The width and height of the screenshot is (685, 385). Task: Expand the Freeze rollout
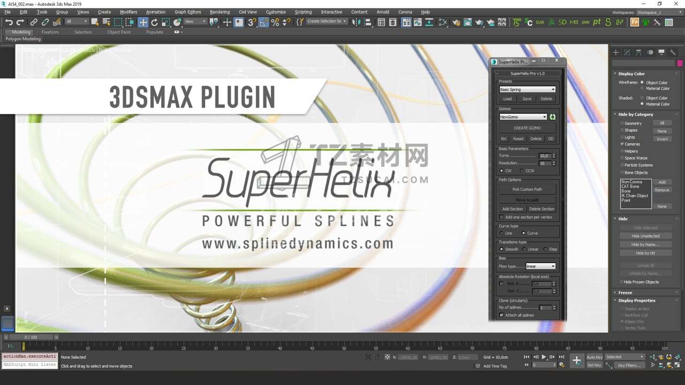coord(625,292)
